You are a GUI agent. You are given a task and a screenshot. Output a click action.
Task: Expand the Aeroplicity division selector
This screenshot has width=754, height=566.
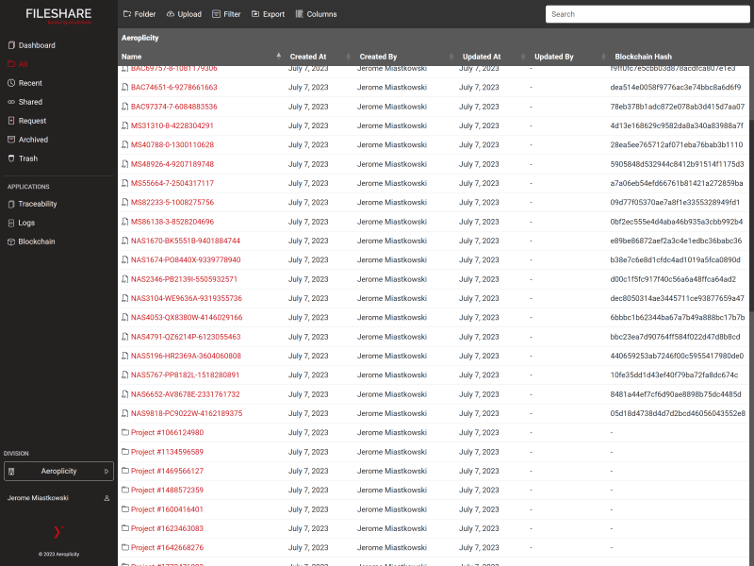click(58, 471)
